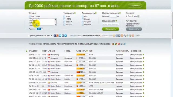
Task: Click help dot next to Тип прокси
Action: click(75, 13)
